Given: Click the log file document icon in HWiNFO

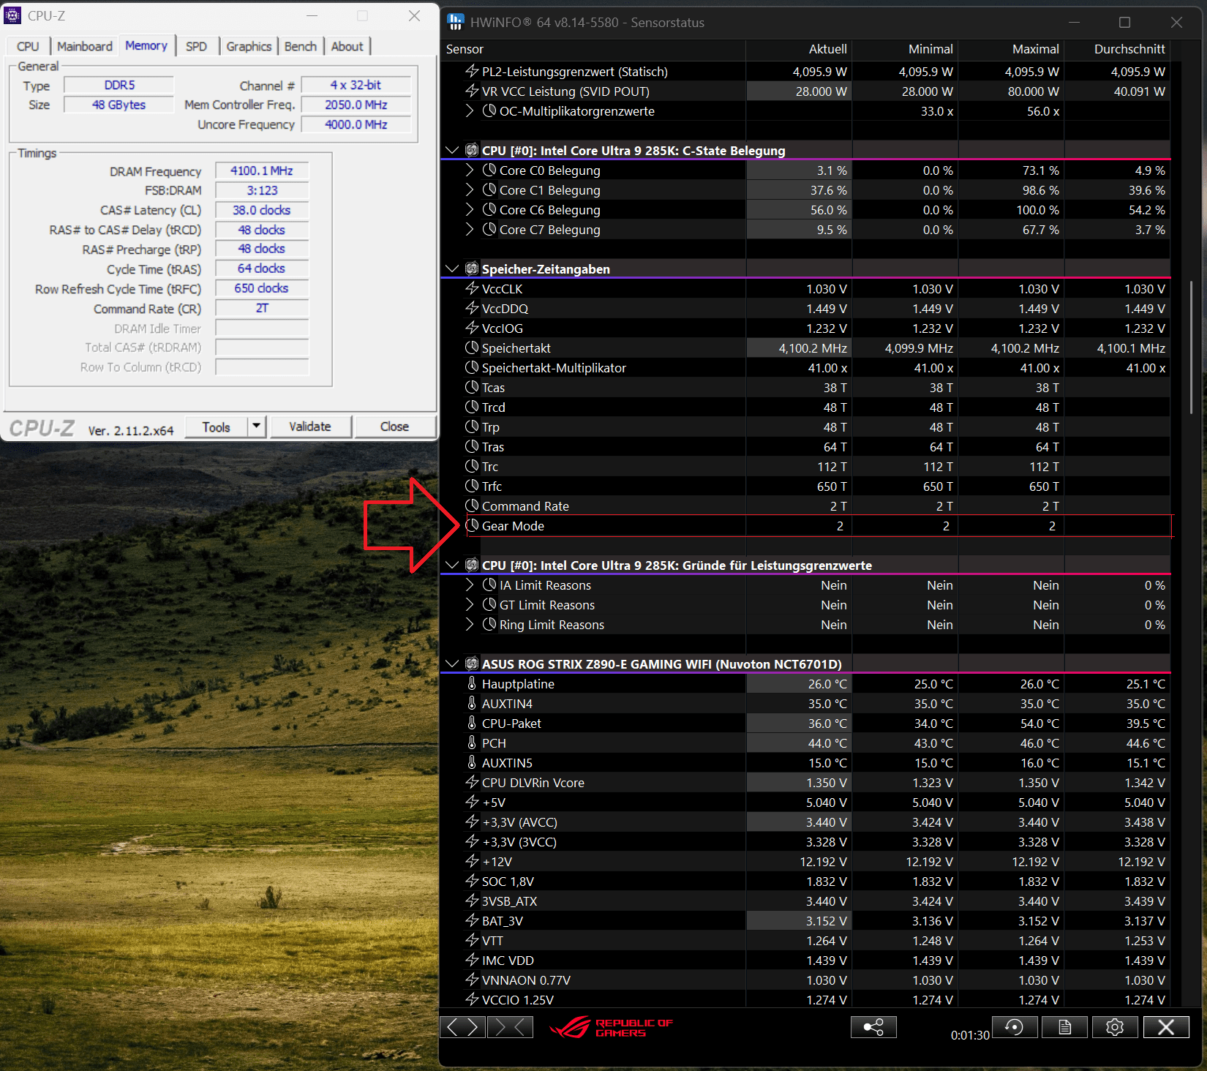Looking at the screenshot, I should pyautogui.click(x=1065, y=1027).
